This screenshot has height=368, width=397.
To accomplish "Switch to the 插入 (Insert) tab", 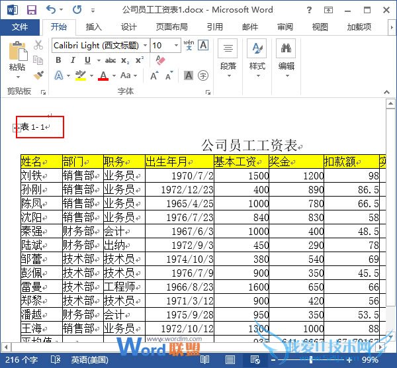I will (x=93, y=26).
